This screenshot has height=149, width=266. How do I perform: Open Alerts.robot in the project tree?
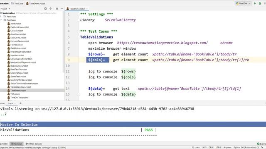[x=16, y=24]
